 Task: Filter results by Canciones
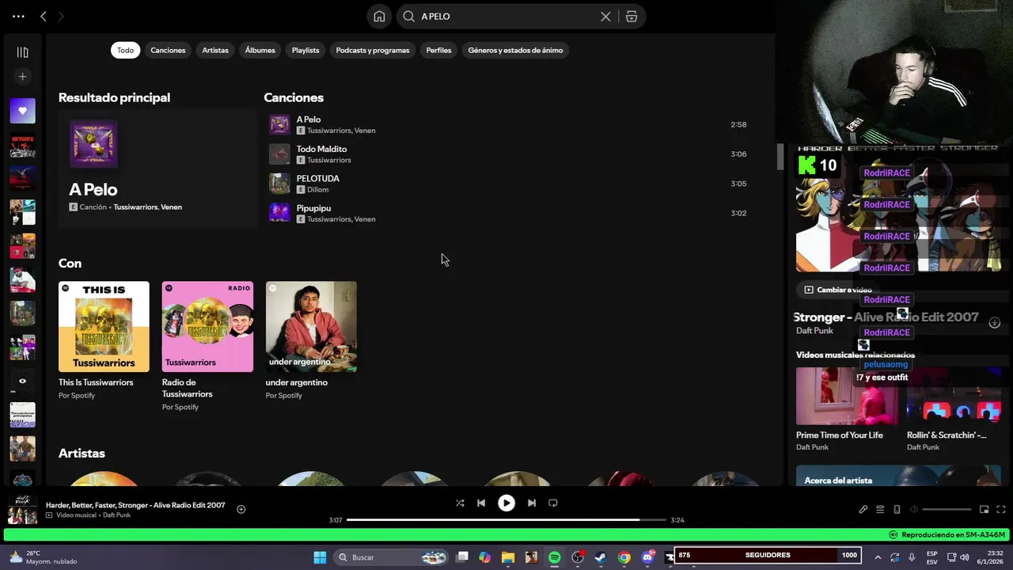(168, 50)
